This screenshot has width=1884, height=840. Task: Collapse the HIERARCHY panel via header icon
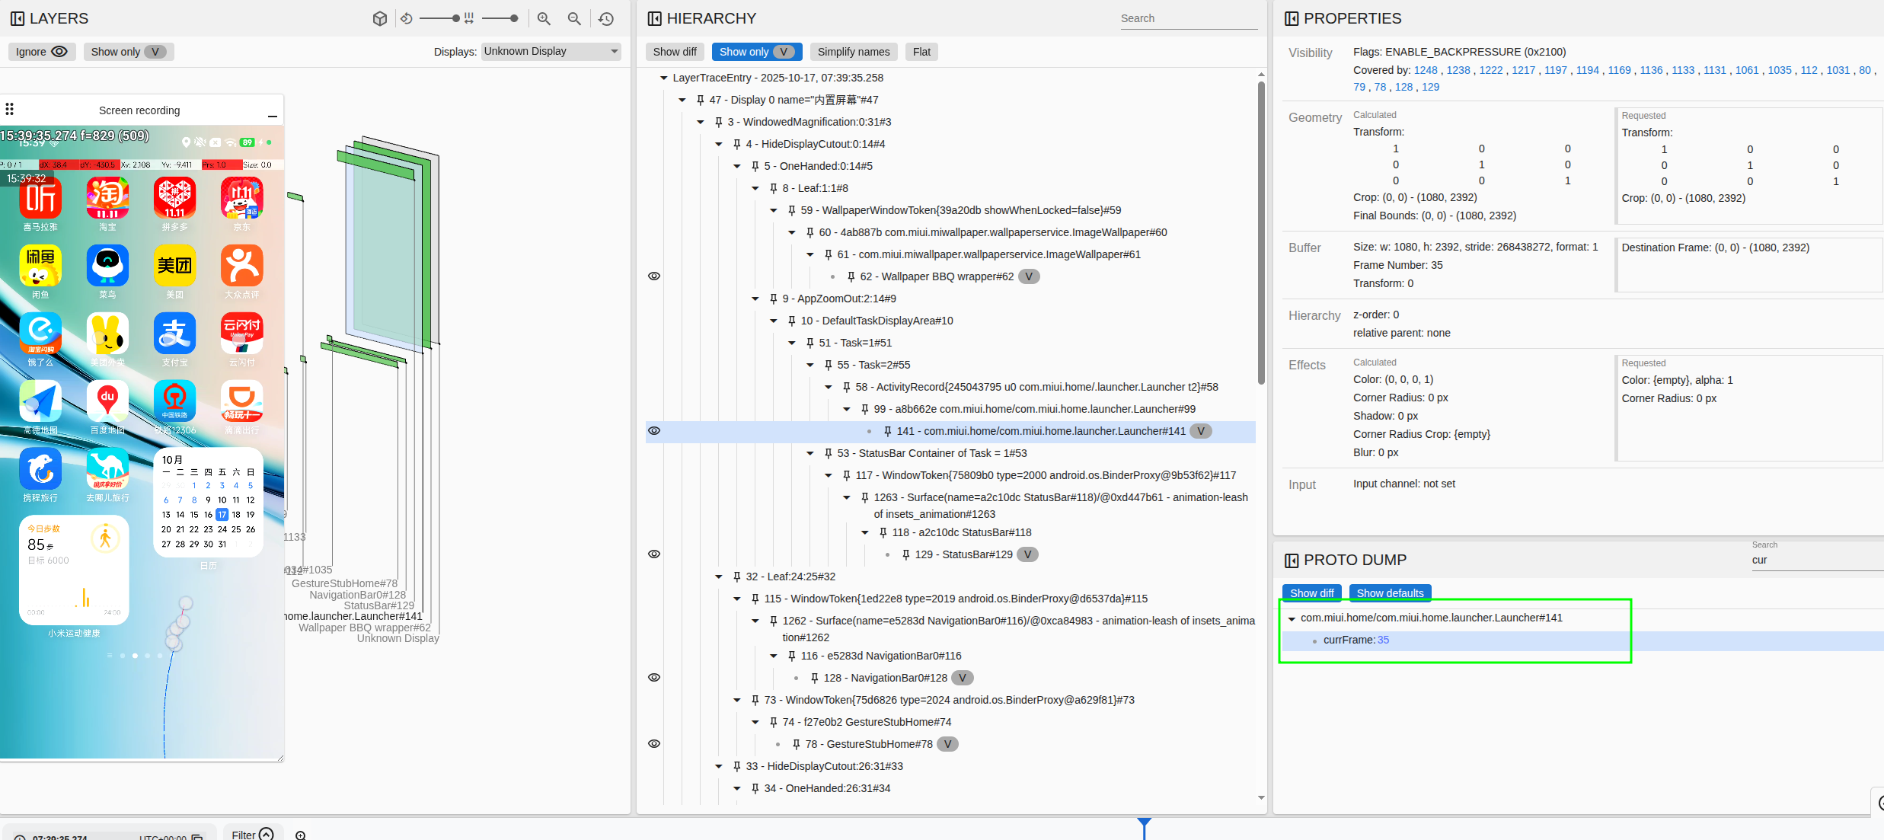tap(654, 18)
